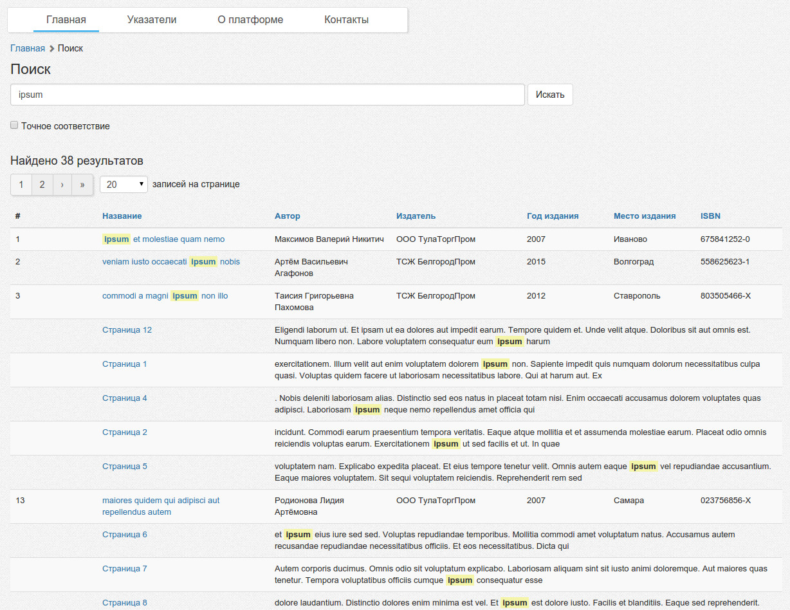The width and height of the screenshot is (790, 610).
Task: Sort results by Название column
Action: pos(122,216)
